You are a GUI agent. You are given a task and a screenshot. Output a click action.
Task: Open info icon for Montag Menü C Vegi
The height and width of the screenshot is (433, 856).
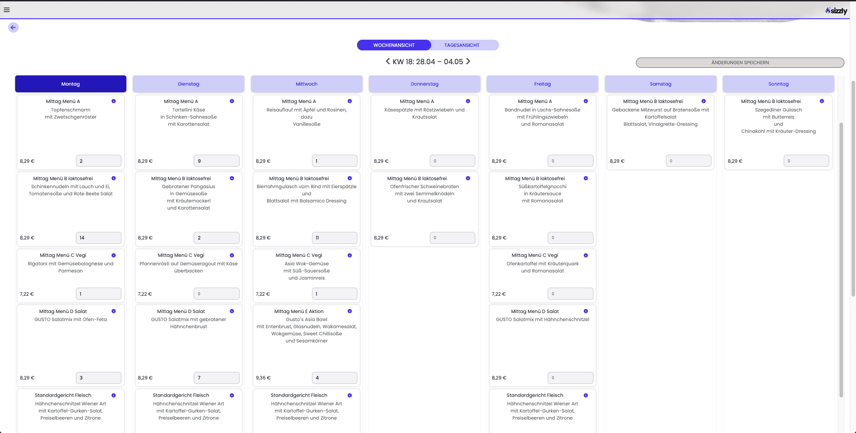(x=114, y=256)
